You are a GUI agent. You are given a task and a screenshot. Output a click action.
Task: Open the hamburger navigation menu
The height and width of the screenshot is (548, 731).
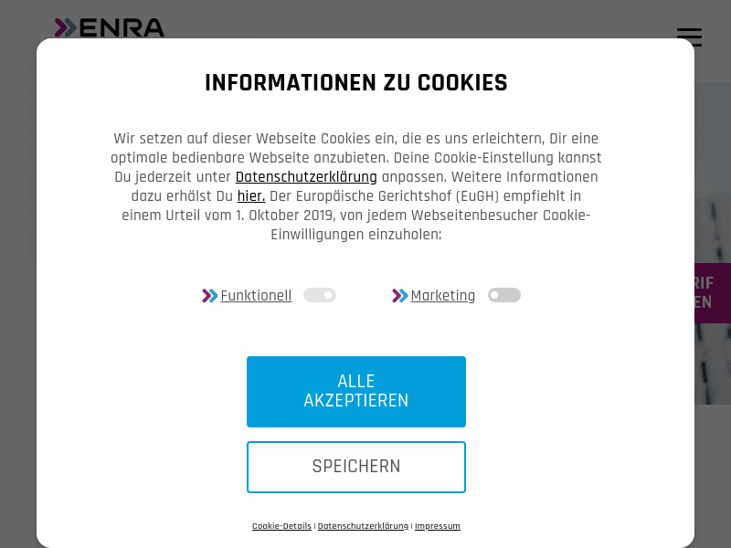[689, 37]
